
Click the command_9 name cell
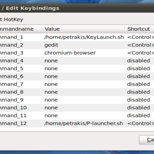coord(12,100)
